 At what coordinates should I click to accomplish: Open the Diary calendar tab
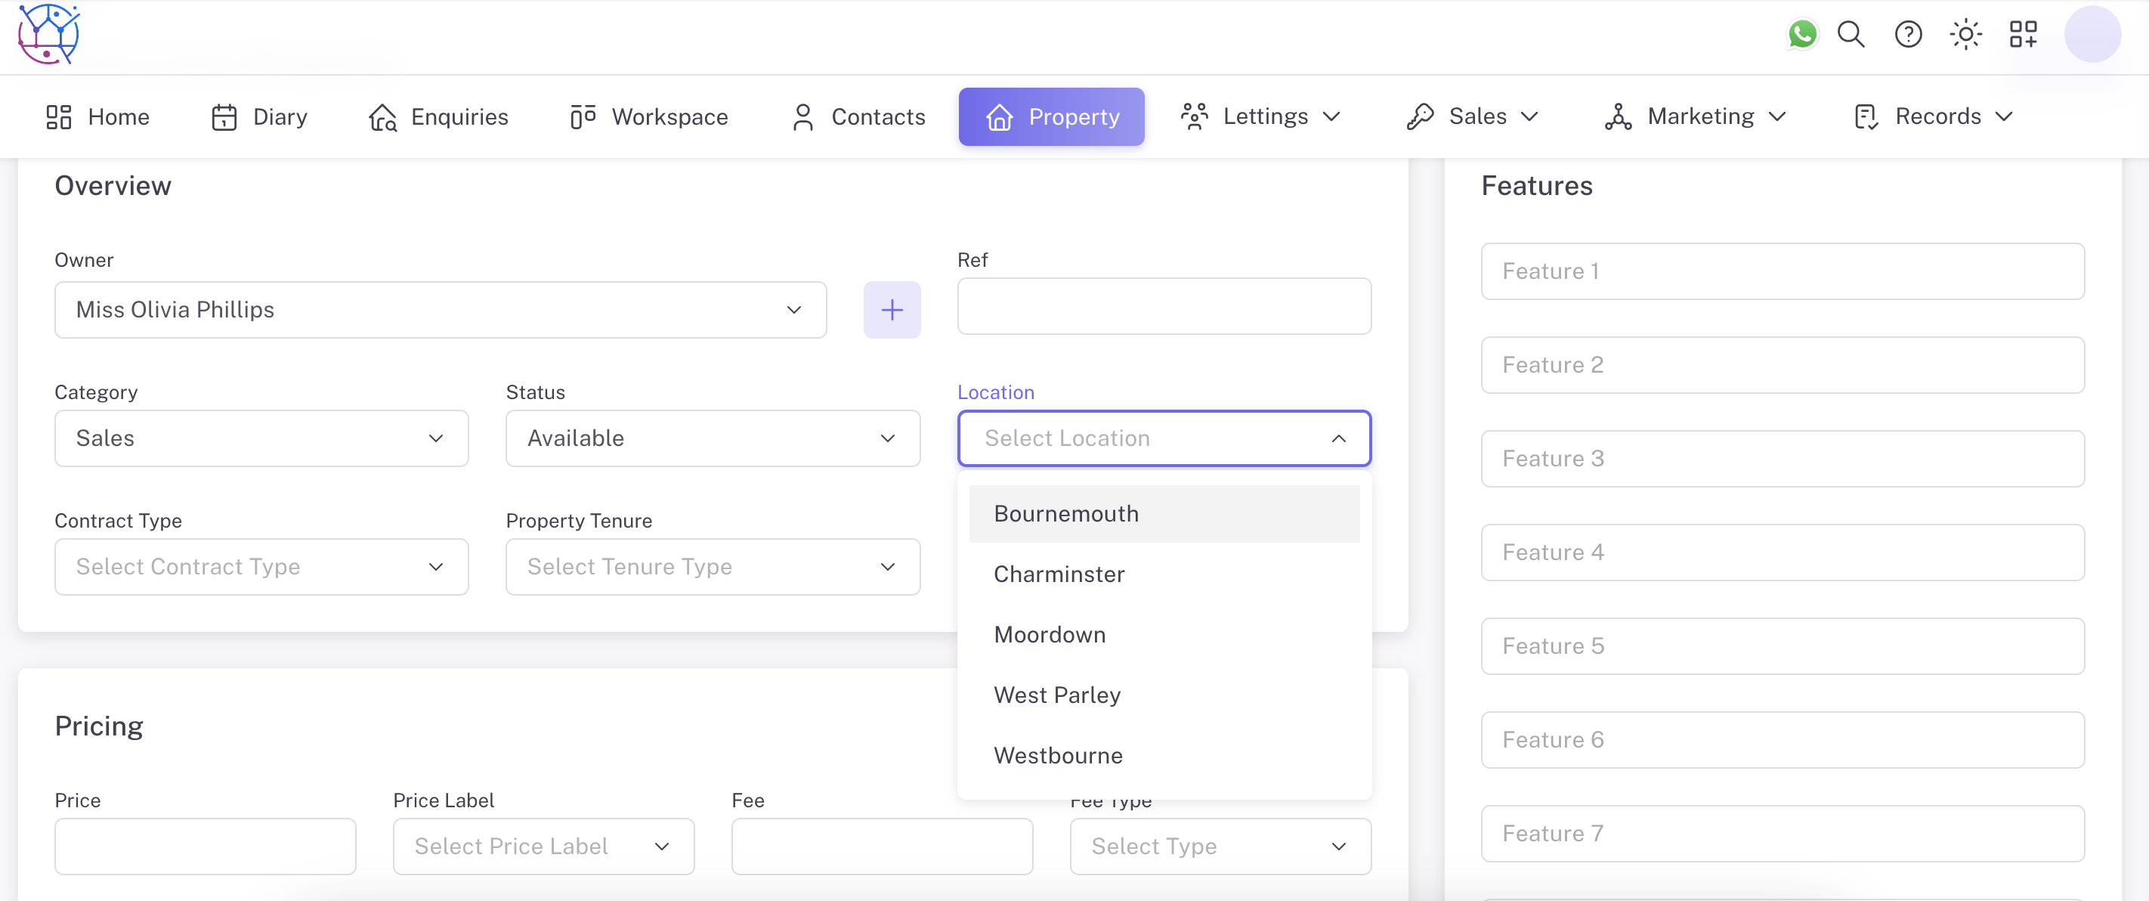tap(259, 117)
